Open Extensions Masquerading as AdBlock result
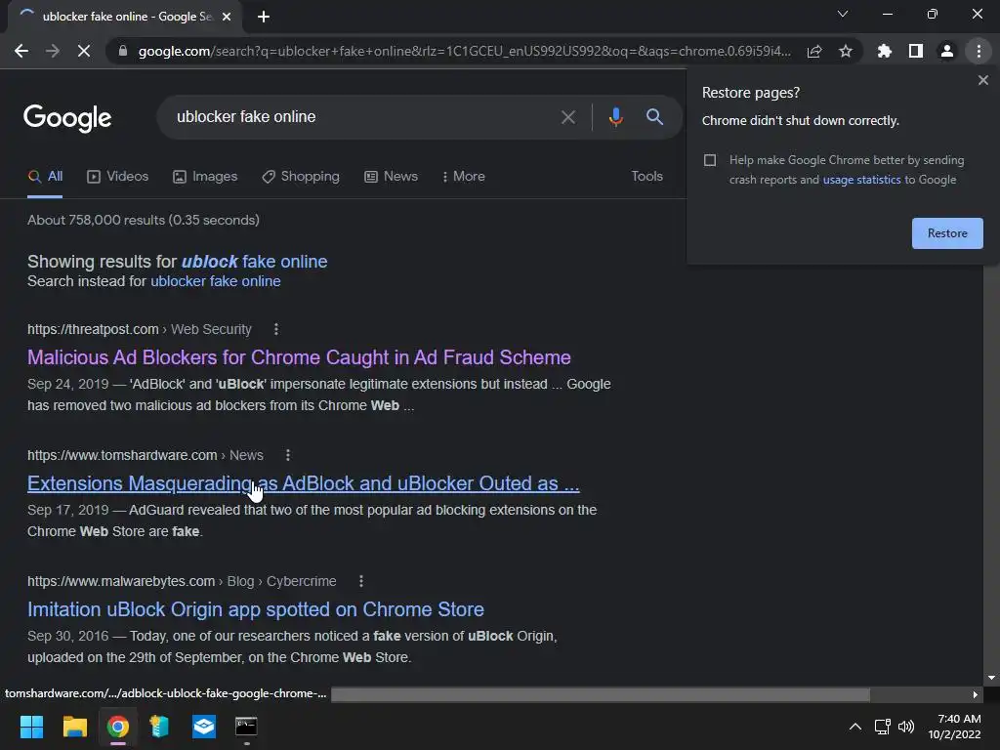The width and height of the screenshot is (1000, 750). [x=304, y=483]
